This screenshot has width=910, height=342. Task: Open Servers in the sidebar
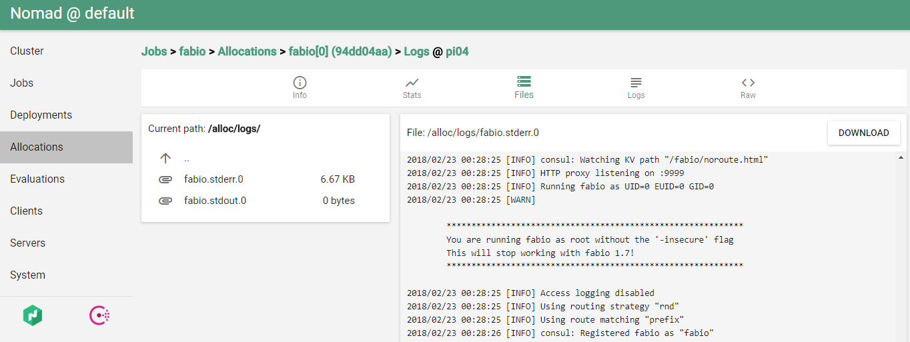click(66, 243)
